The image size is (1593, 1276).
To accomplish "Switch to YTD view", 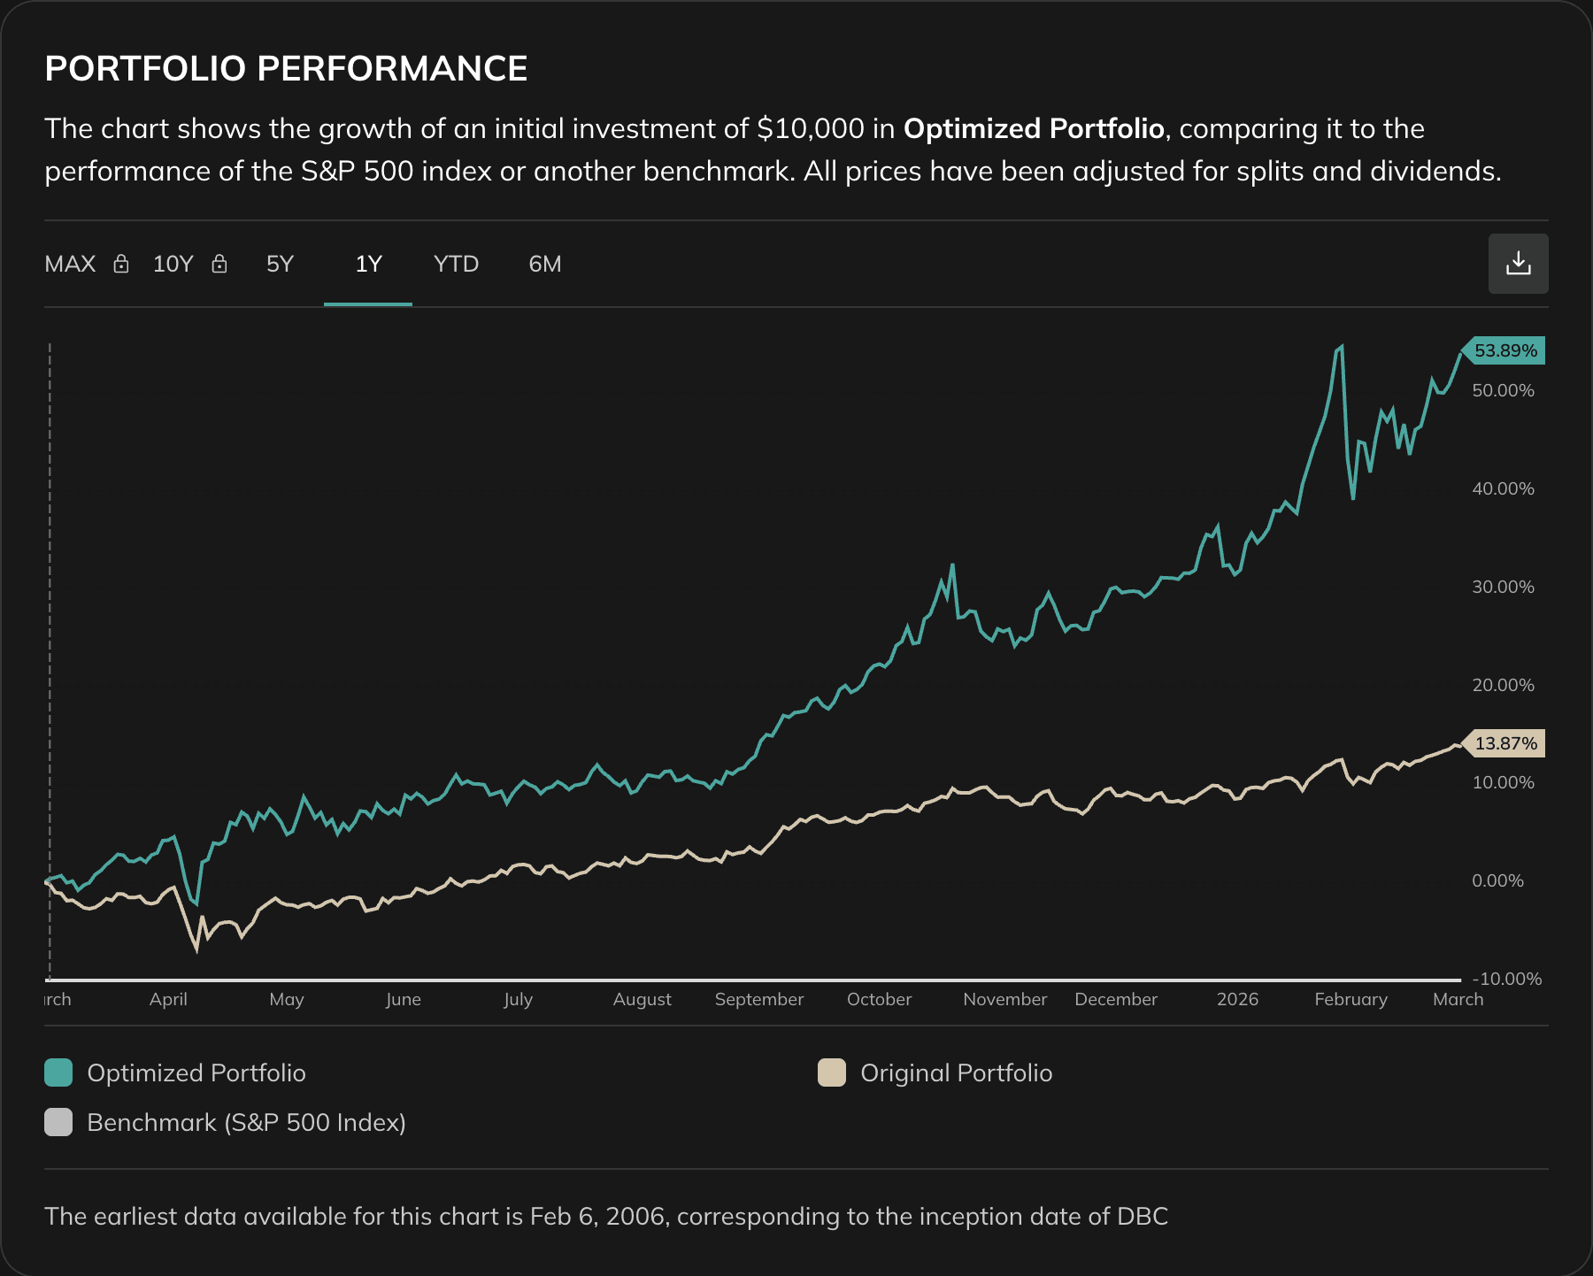I will 456,263.
